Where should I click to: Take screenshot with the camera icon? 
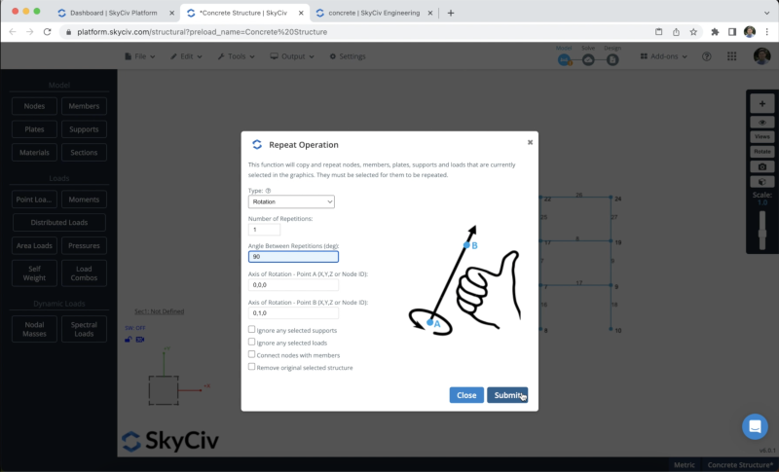click(x=762, y=166)
